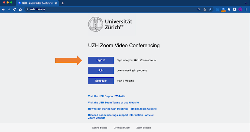Click the Sign in button

101,60
